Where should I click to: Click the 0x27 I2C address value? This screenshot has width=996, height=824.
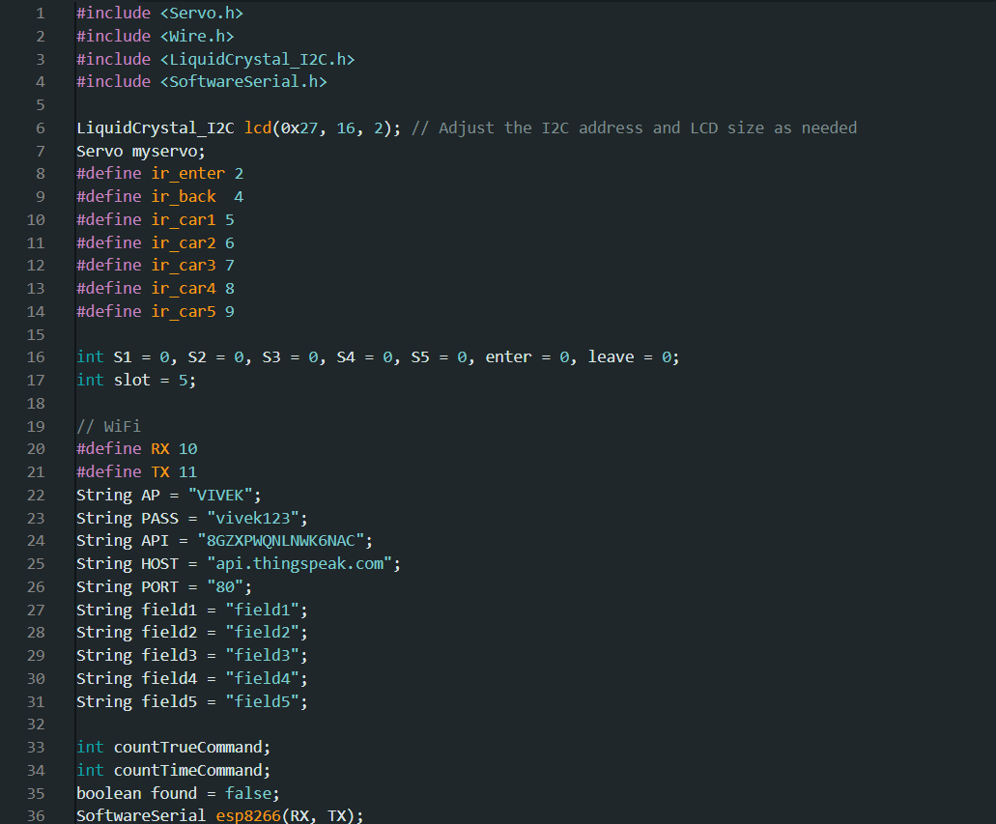pos(299,128)
